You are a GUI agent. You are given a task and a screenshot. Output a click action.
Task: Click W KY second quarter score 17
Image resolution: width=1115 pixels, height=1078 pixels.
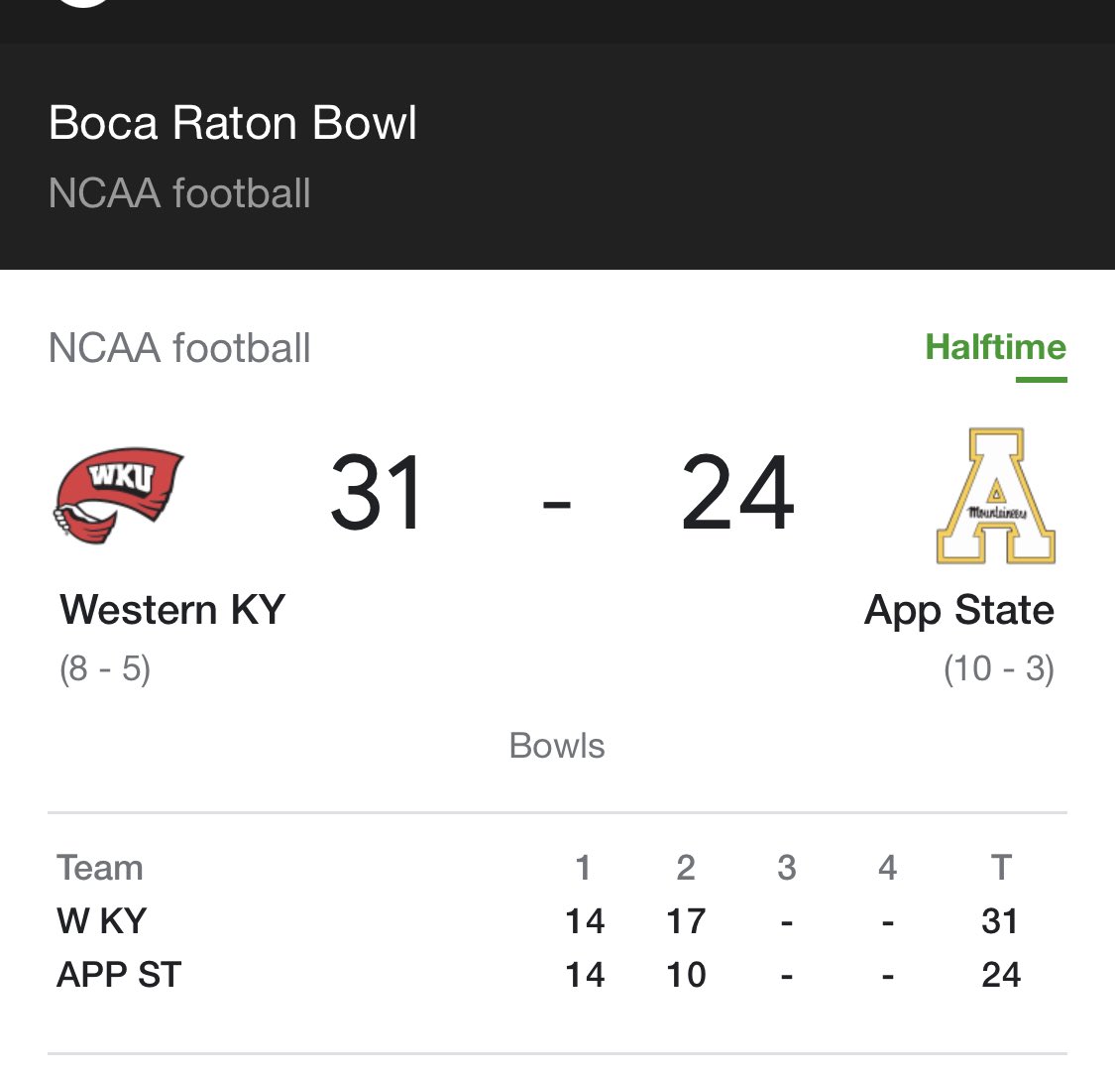686,920
